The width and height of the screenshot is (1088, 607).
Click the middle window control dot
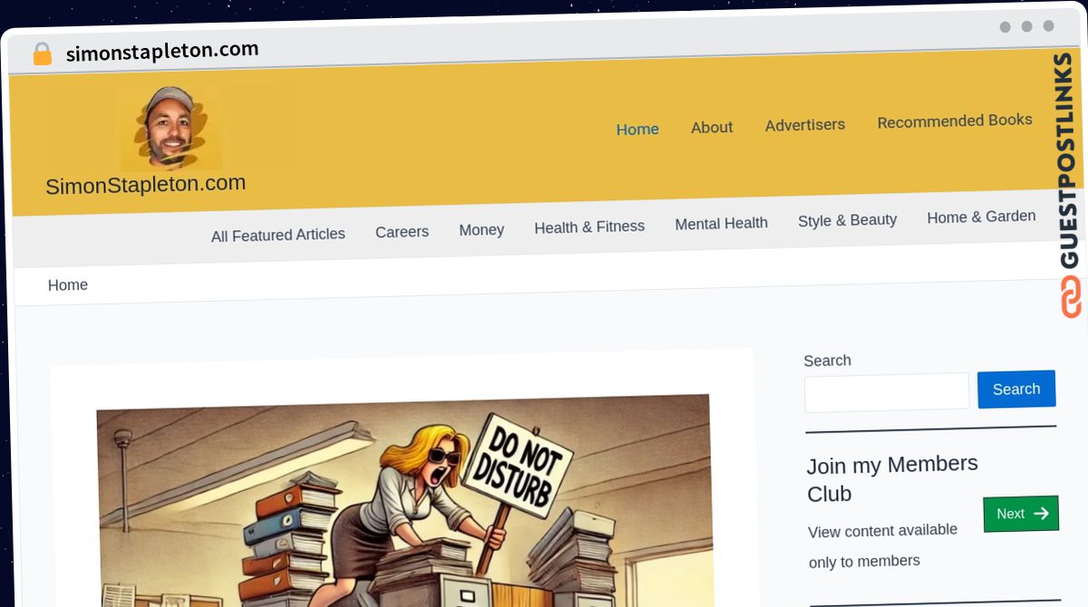1026,26
